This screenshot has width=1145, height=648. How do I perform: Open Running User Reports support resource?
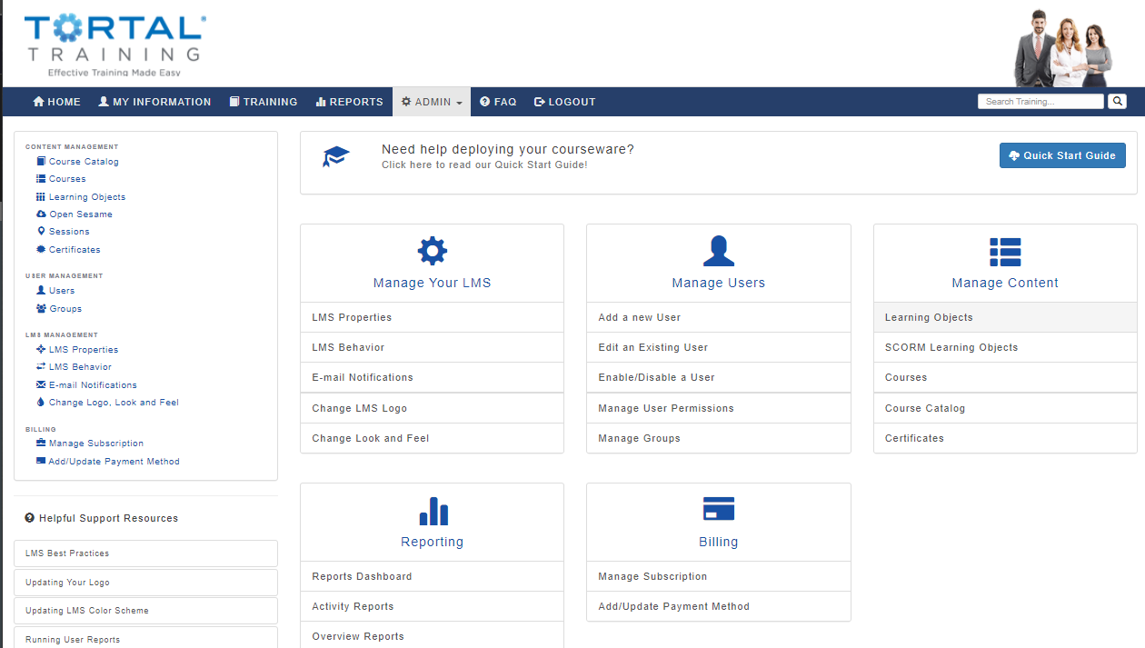[145, 639]
